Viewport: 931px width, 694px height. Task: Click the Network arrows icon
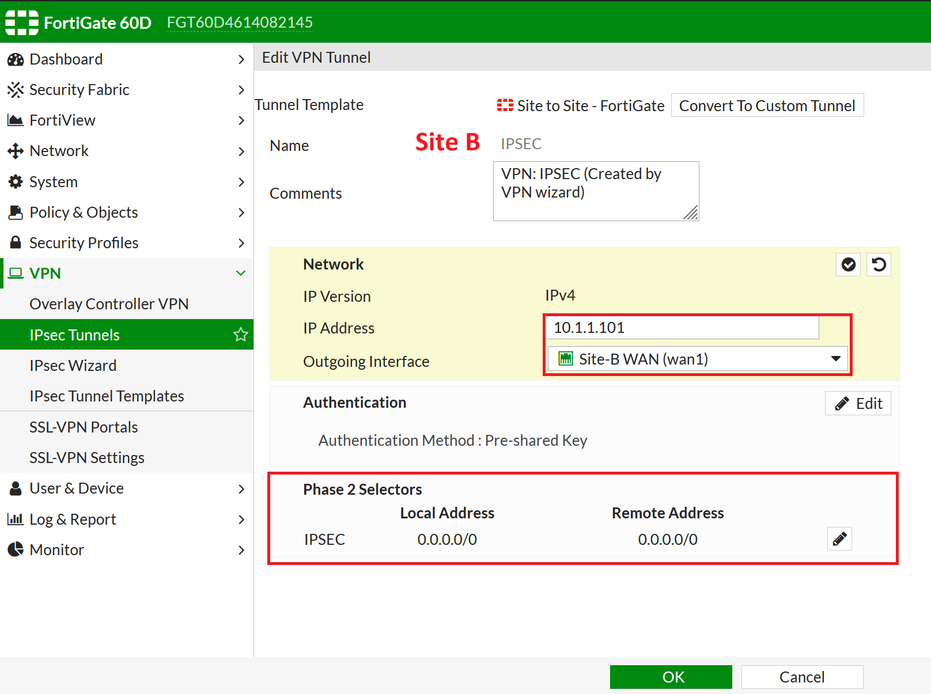click(16, 151)
